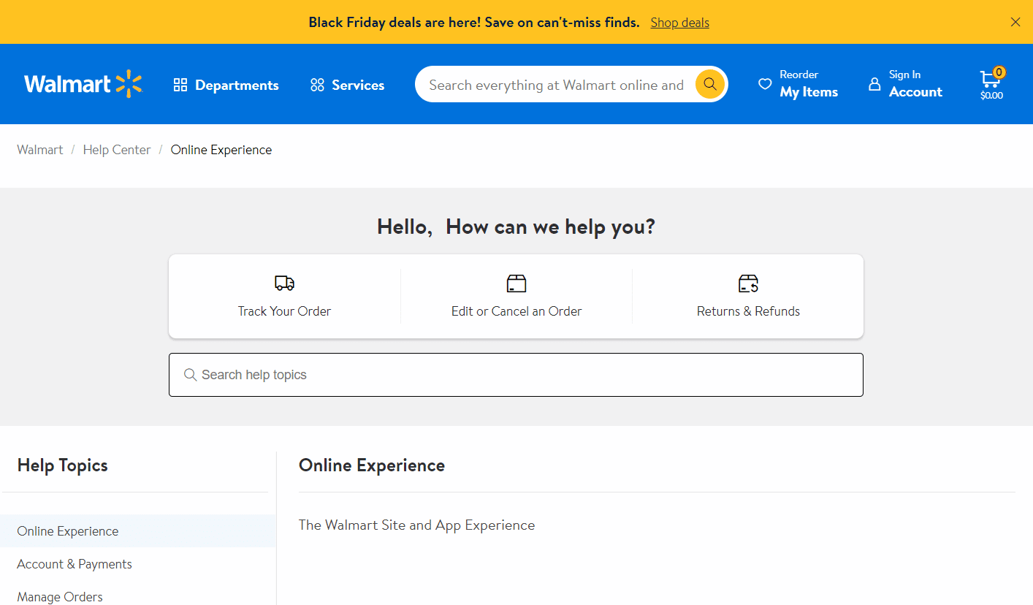Switch to the Manage Orders topic
The width and height of the screenshot is (1033, 605).
tap(59, 596)
